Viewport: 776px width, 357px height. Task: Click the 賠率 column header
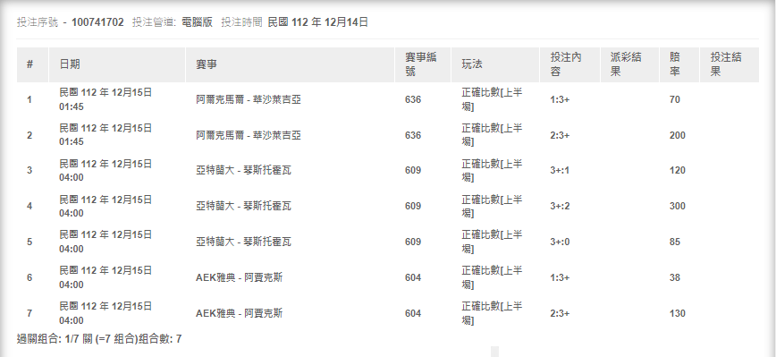679,64
